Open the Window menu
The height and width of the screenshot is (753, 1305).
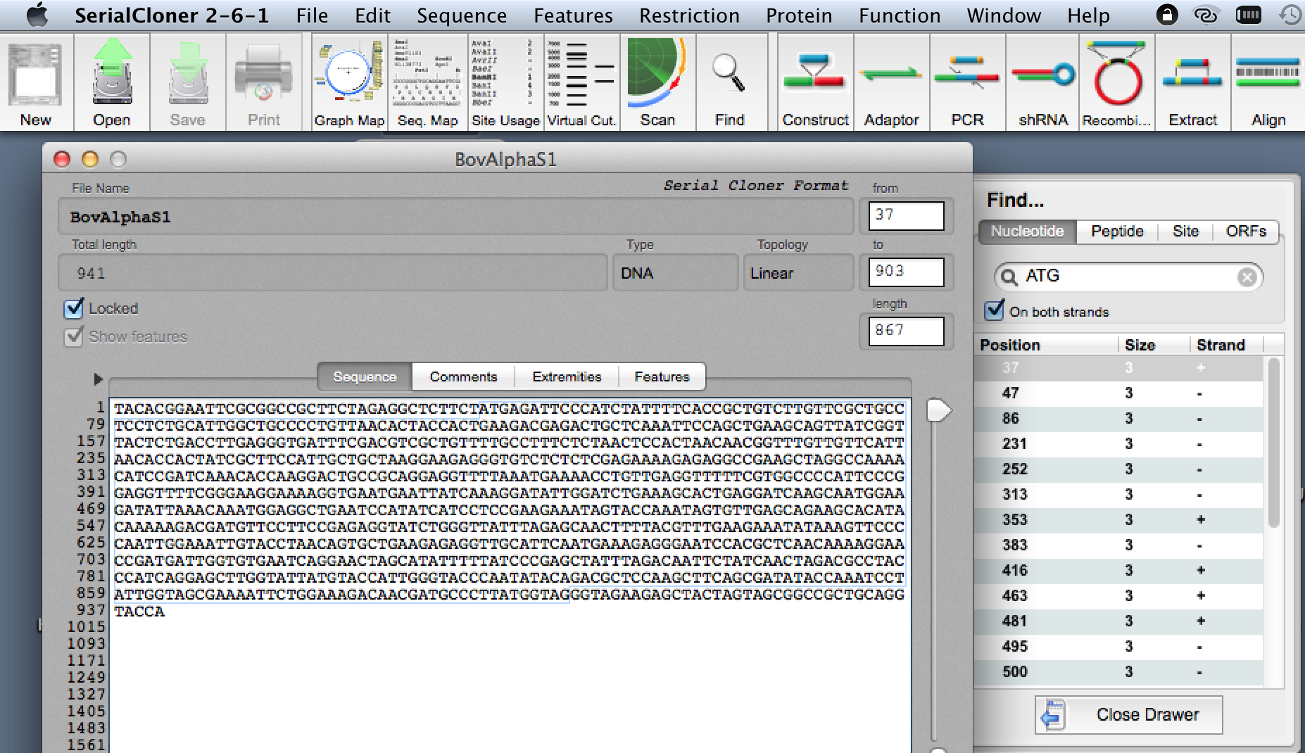pyautogui.click(x=1004, y=15)
